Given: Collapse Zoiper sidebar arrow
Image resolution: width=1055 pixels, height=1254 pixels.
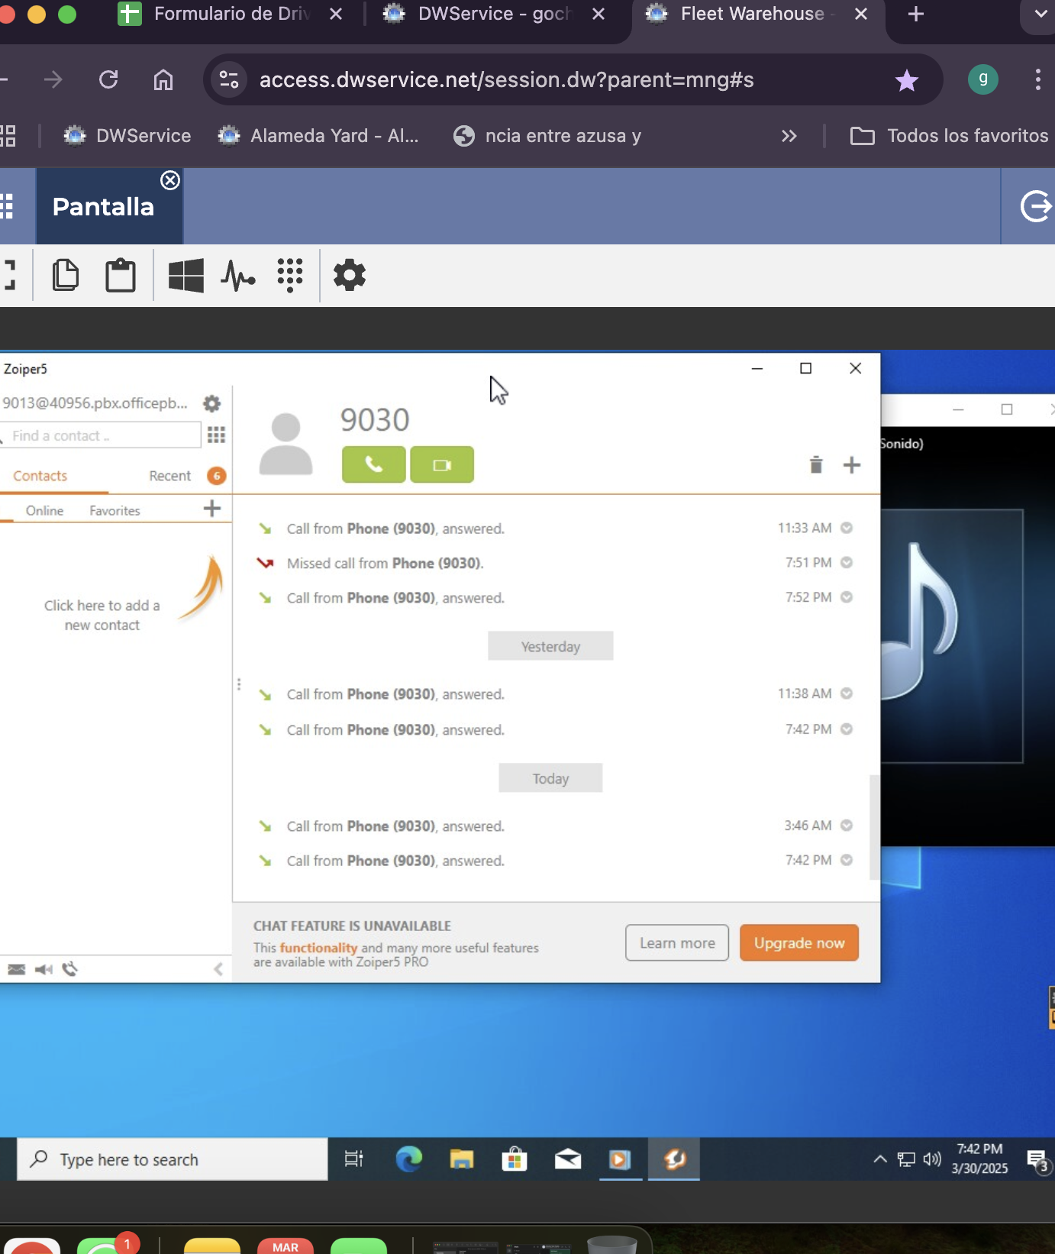Looking at the screenshot, I should (218, 969).
